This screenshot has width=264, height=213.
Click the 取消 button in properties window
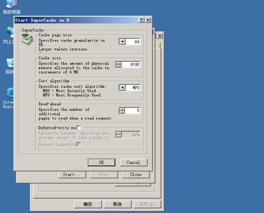pyautogui.click(x=118, y=204)
